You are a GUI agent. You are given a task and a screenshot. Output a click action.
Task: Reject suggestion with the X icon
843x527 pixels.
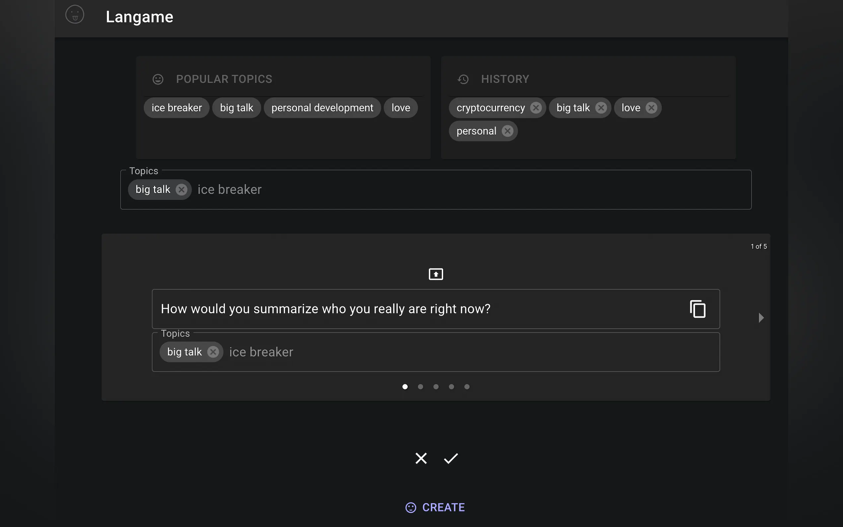coord(421,458)
